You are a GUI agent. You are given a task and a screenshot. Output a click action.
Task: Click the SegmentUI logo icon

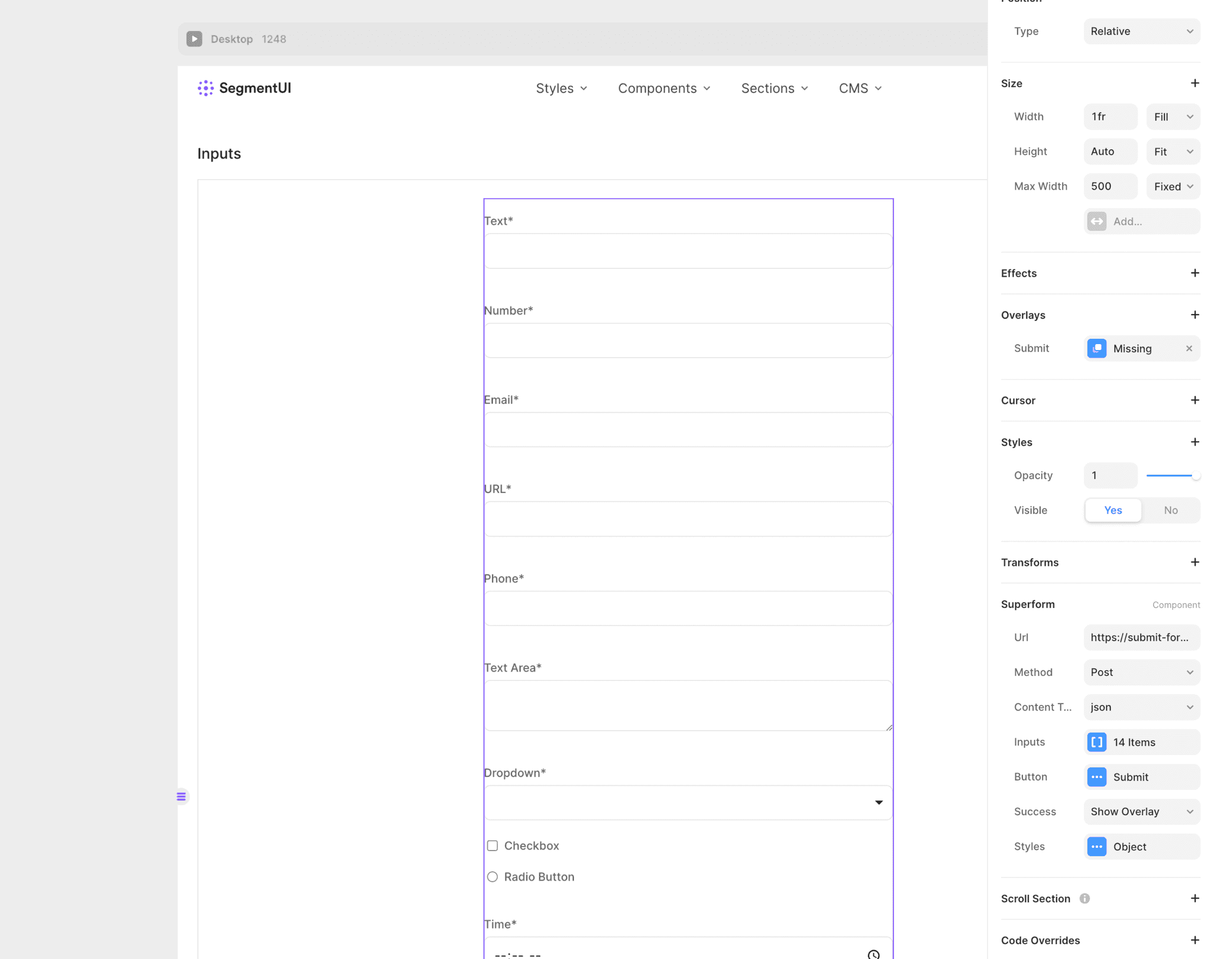205,88
